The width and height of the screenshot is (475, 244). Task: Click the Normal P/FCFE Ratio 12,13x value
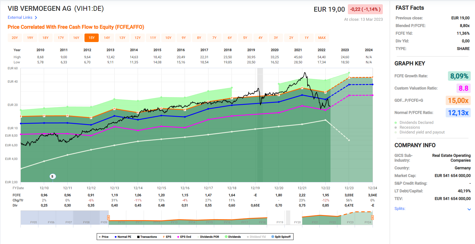click(x=458, y=113)
